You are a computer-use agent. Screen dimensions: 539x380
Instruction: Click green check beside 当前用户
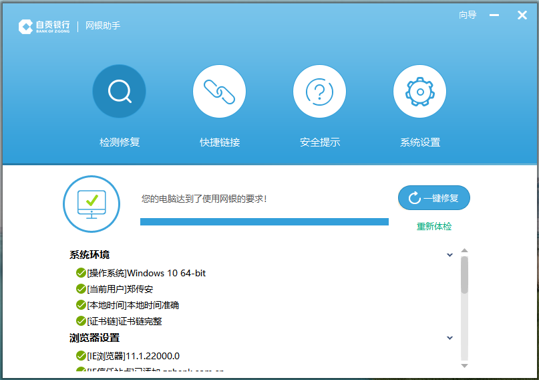click(x=81, y=289)
